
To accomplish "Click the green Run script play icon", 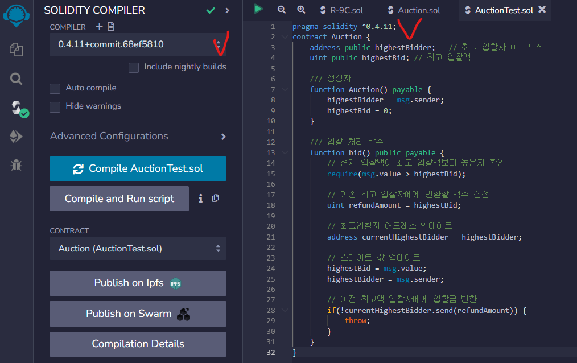I will coord(258,9).
